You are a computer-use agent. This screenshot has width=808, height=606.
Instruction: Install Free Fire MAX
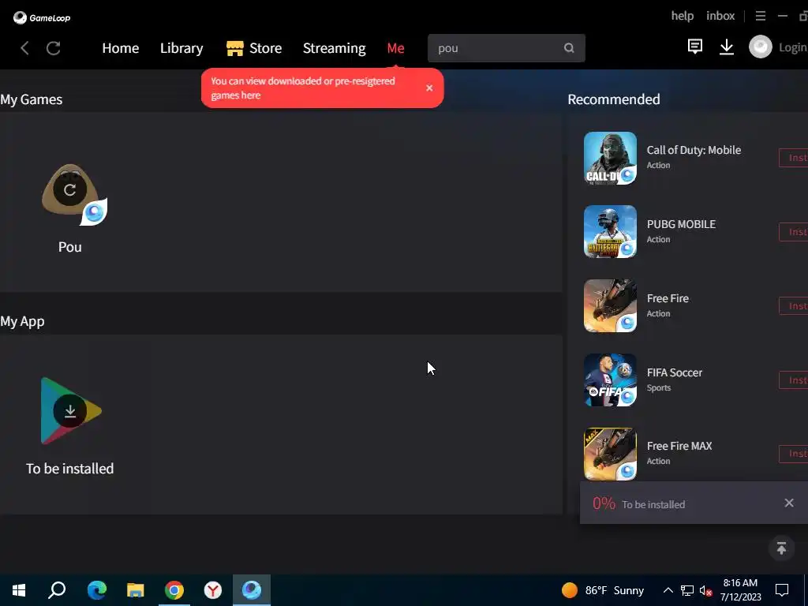coord(794,454)
